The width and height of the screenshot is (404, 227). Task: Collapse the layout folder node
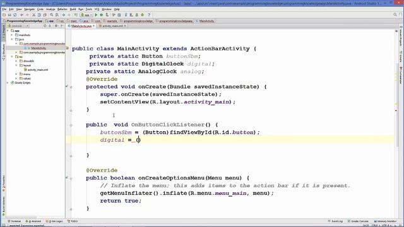point(16,66)
